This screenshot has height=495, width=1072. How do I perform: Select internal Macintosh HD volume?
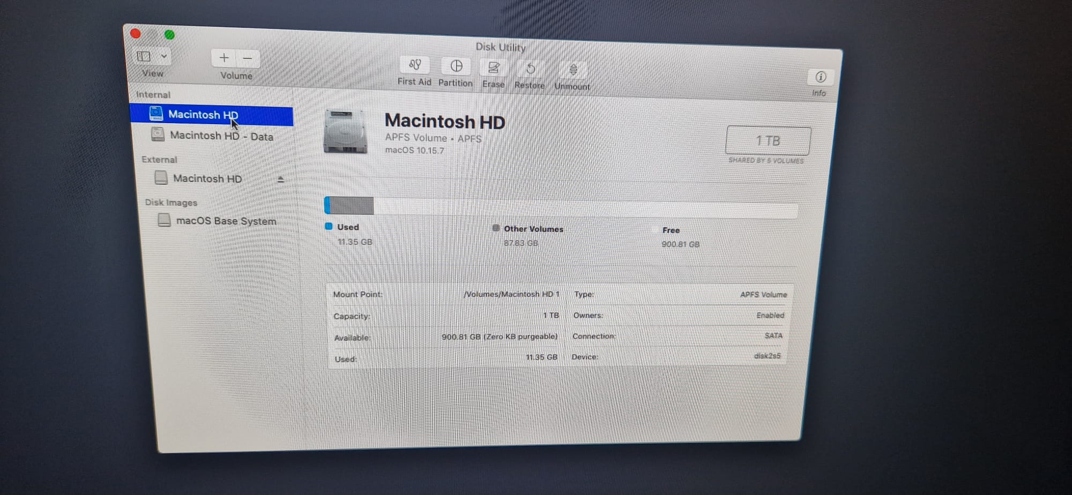(211, 115)
